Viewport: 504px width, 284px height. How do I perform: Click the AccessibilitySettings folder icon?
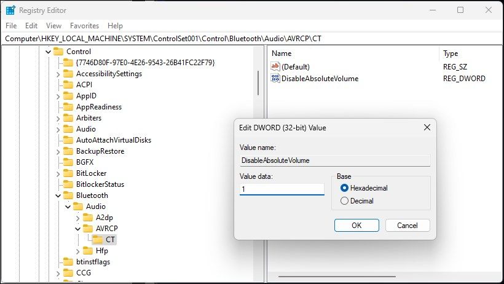click(67, 74)
